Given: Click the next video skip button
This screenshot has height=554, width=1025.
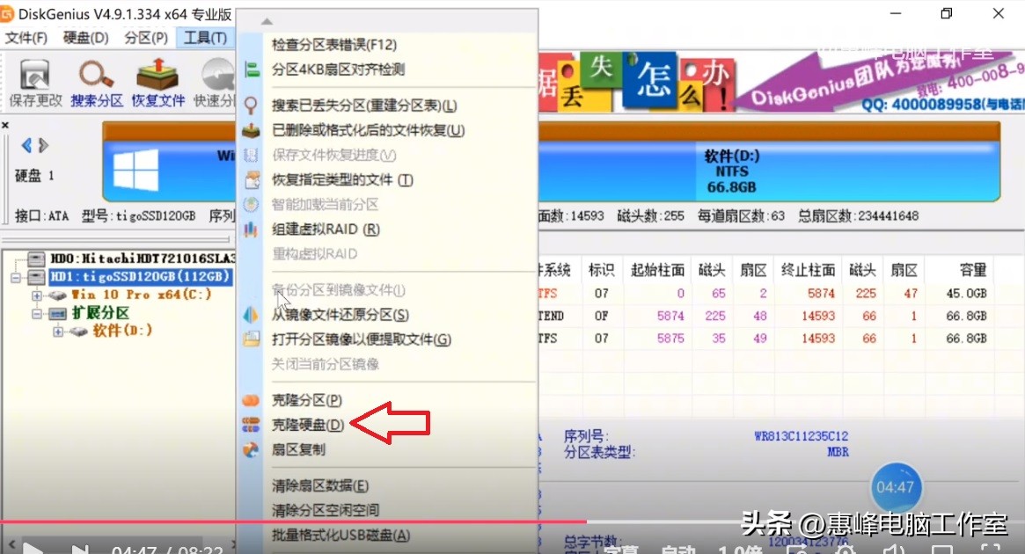Looking at the screenshot, I should tap(80, 550).
